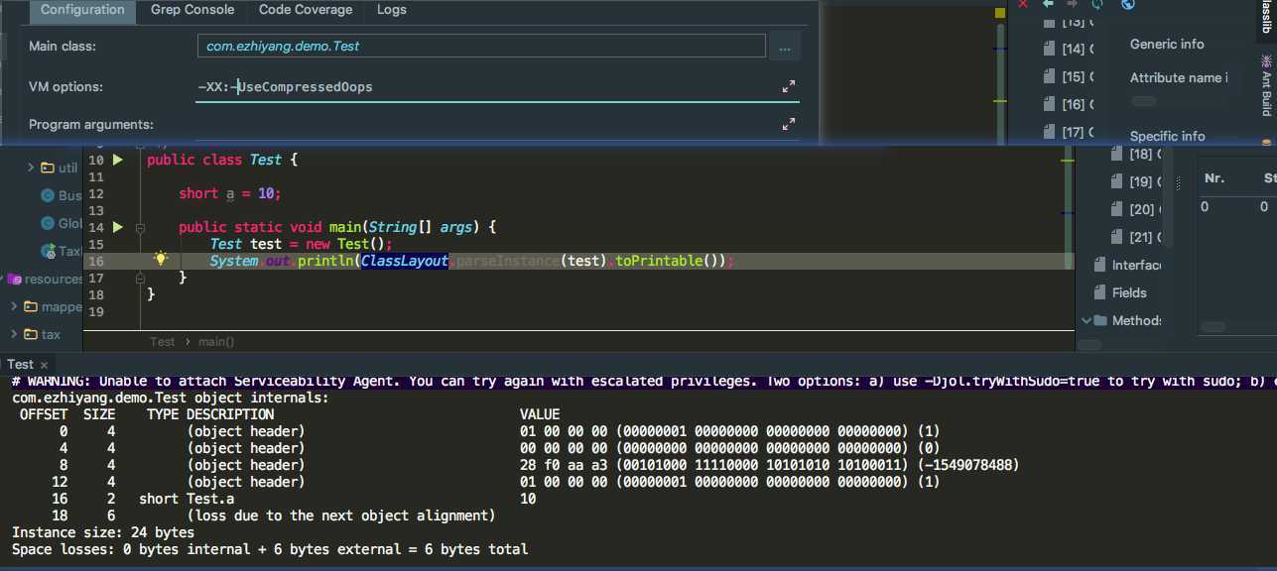Viewport: 1277px width, 571px height.
Task: Click the Main class input field
Action: (481, 46)
